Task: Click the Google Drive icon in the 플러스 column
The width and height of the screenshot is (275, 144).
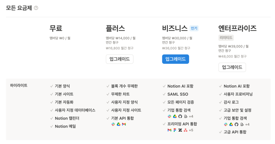Action: pos(118,124)
